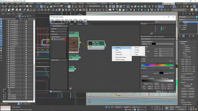This screenshot has height=111, width=198.
Task: Open Materials submenu in context menu
Action: (x=122, y=48)
